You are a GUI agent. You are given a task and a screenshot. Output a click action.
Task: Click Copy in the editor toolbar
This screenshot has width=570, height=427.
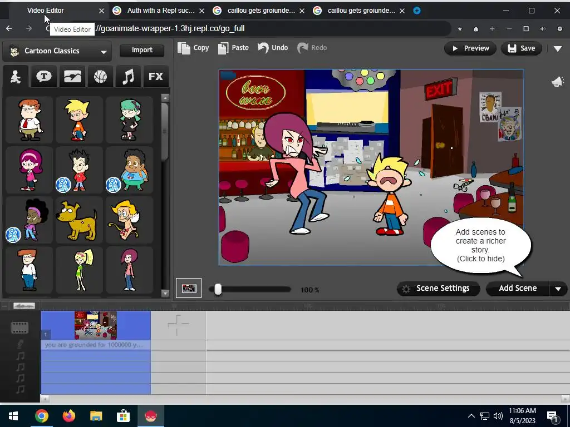tap(193, 48)
